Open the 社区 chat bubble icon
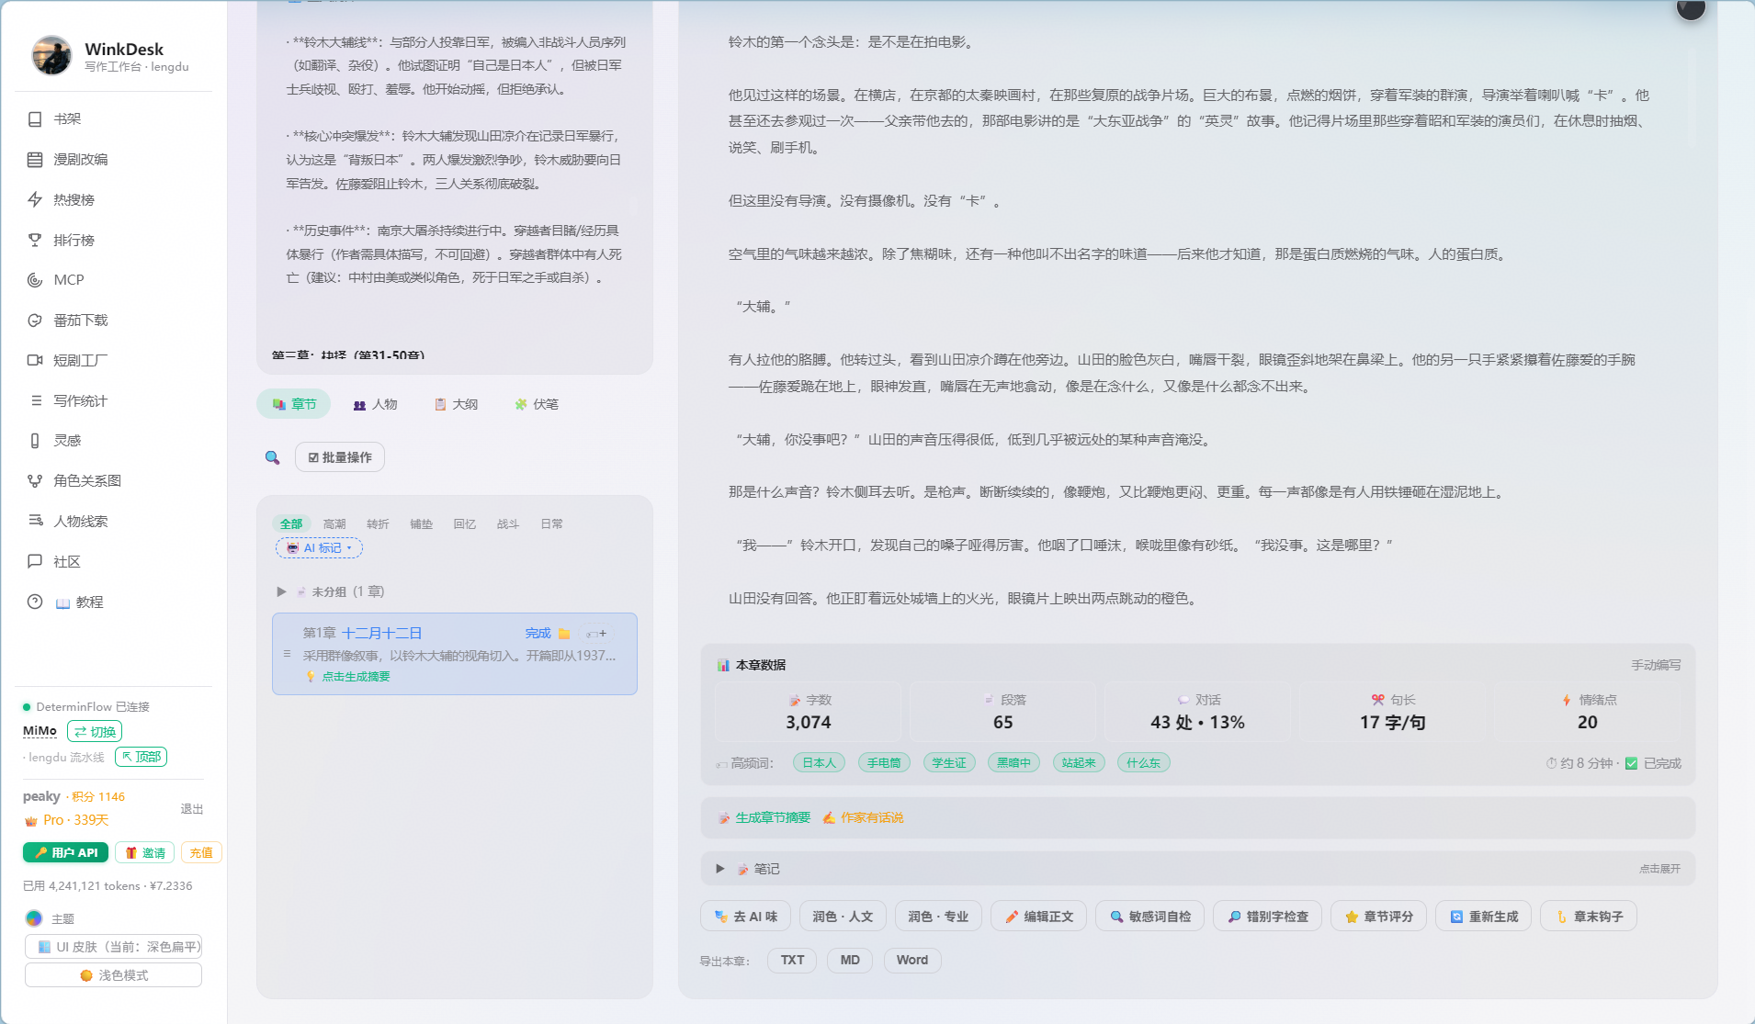The width and height of the screenshot is (1755, 1024). click(35, 562)
